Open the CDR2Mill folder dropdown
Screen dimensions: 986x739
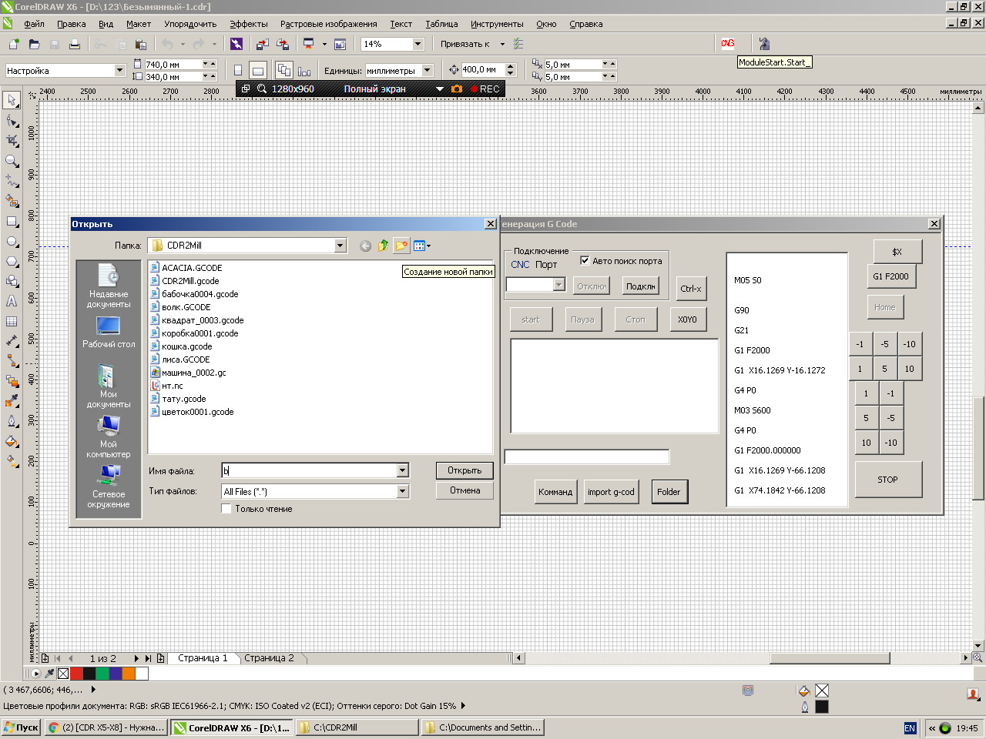click(x=340, y=246)
